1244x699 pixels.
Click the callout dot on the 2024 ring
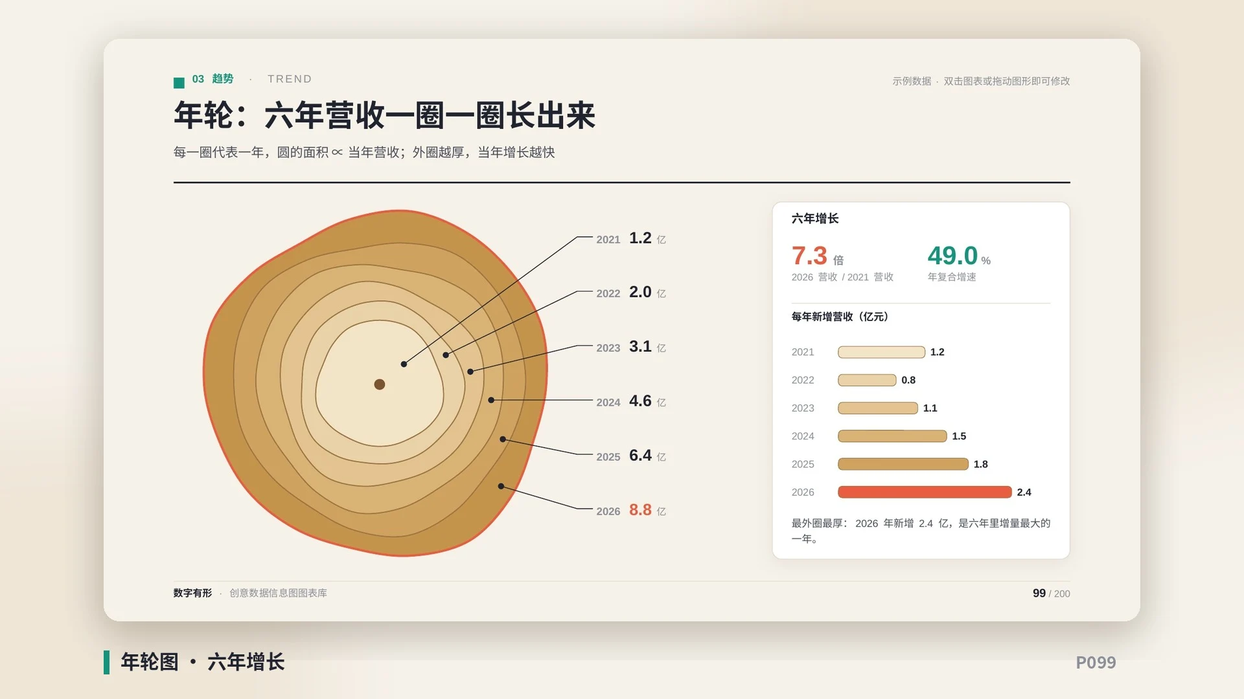pyautogui.click(x=491, y=400)
